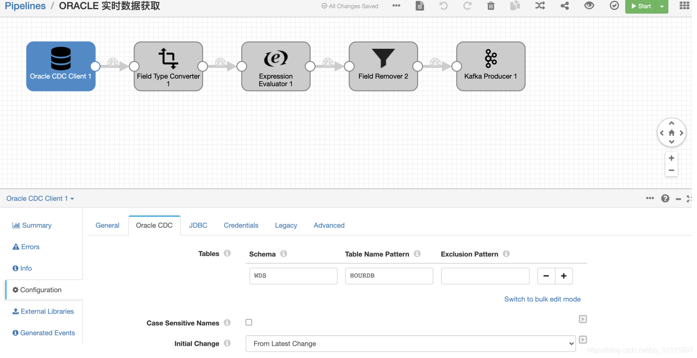The height and width of the screenshot is (358, 697).
Task: Open the Summary section
Action: pos(32,225)
